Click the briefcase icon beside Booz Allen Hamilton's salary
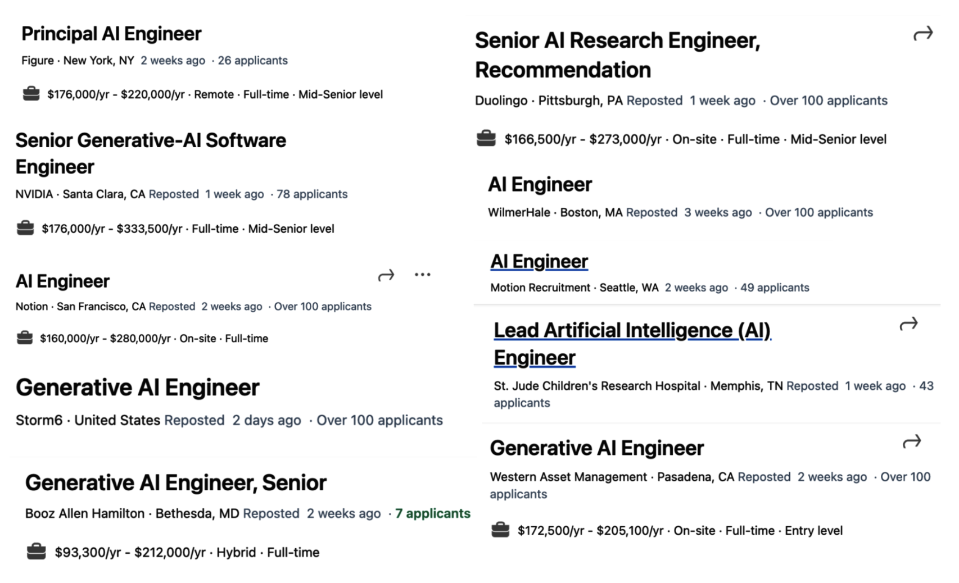The width and height of the screenshot is (959, 583). (37, 551)
